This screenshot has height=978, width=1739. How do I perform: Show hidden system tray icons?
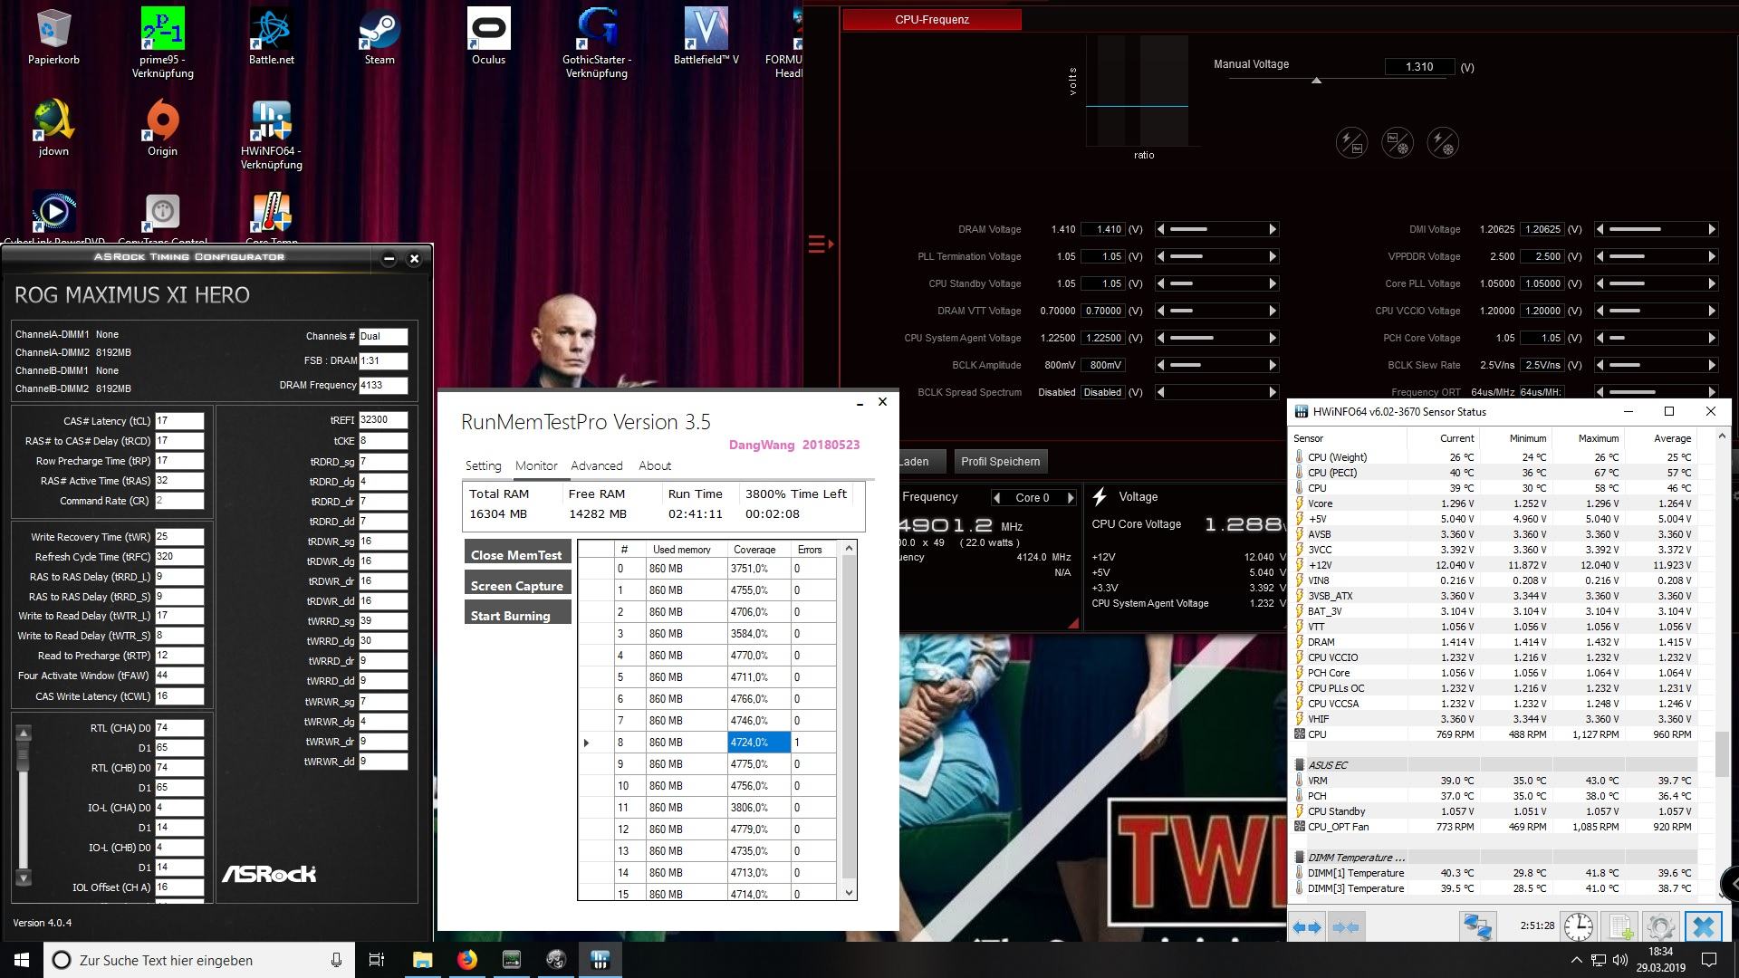pyautogui.click(x=1576, y=960)
